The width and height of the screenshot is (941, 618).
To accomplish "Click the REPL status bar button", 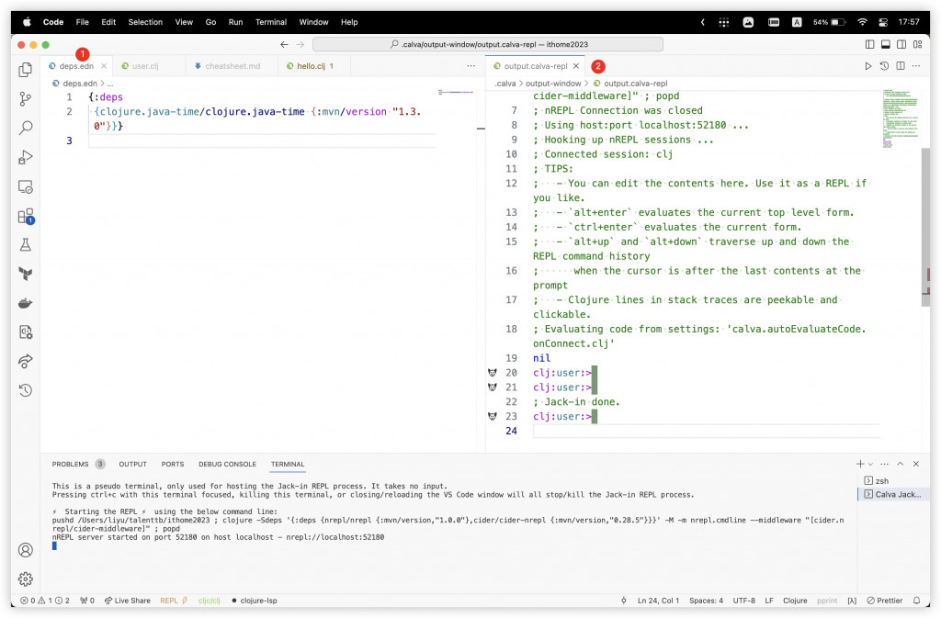I will coord(174,601).
